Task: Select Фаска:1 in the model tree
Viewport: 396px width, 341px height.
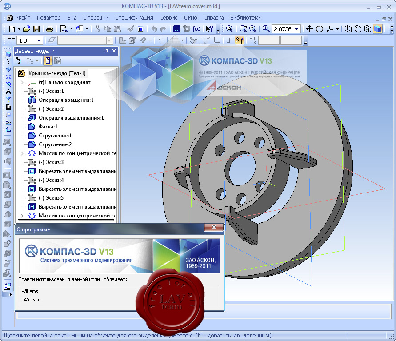Action: click(48, 127)
